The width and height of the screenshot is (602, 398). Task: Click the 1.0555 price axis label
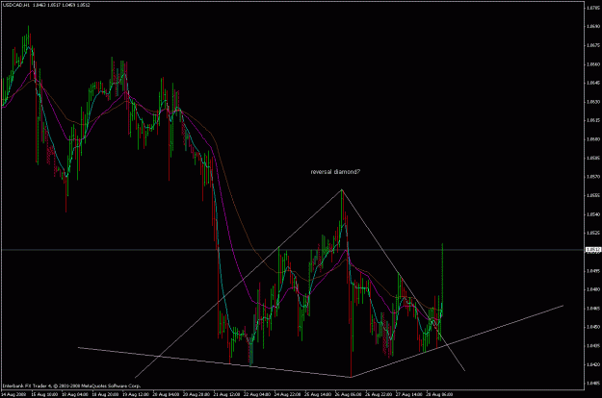click(593, 195)
